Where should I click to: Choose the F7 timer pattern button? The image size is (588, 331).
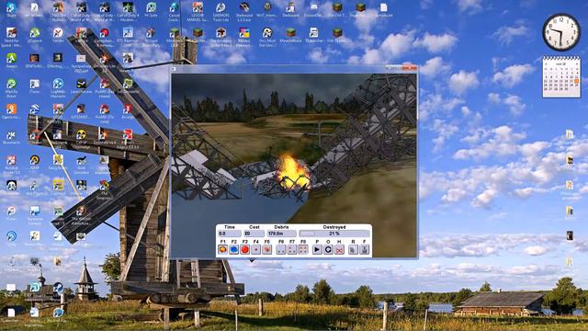point(292,249)
